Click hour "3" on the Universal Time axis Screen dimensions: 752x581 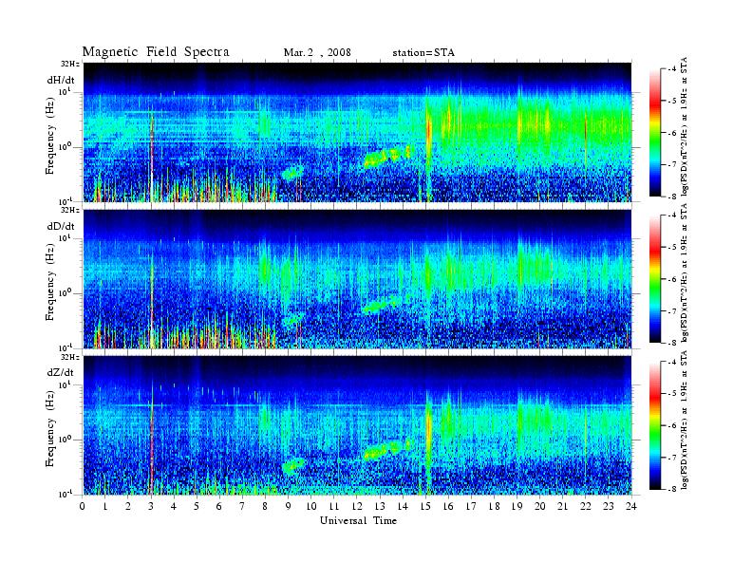(151, 506)
